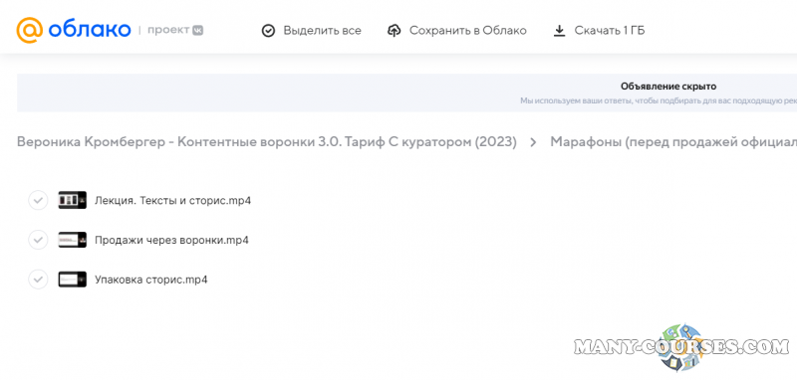Open Марафоны breadcrumb folder
Screen dimensions: 797x380
click(673, 142)
